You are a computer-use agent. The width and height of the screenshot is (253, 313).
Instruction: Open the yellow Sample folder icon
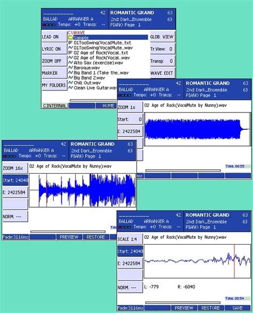70,37
